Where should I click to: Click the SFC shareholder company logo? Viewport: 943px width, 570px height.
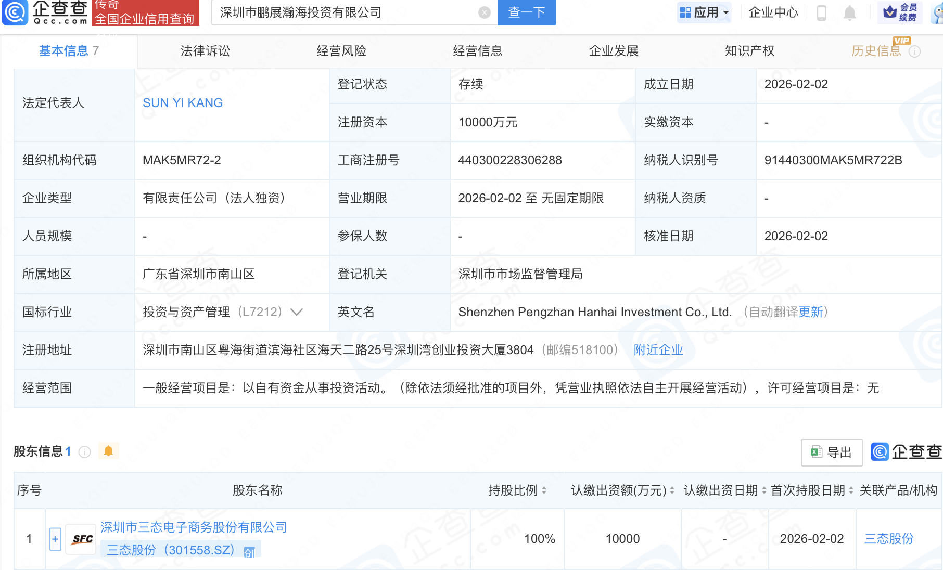81,539
